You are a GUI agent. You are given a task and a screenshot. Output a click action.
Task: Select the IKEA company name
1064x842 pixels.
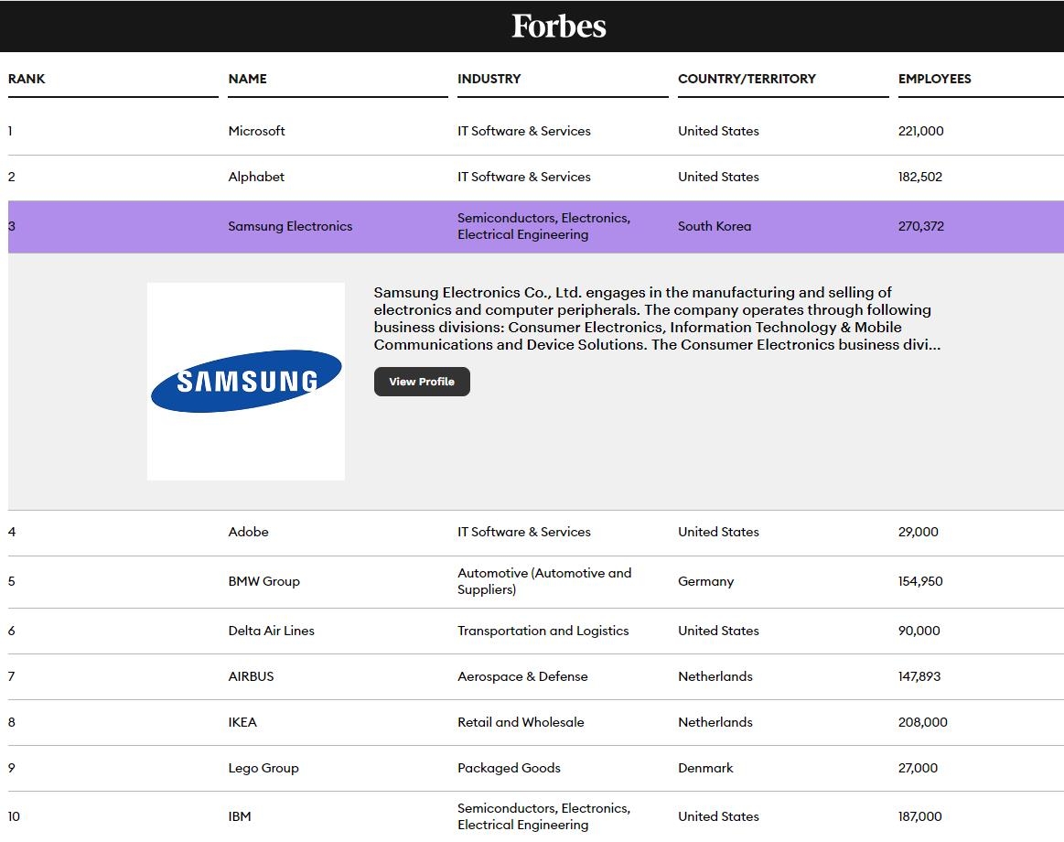pos(242,722)
